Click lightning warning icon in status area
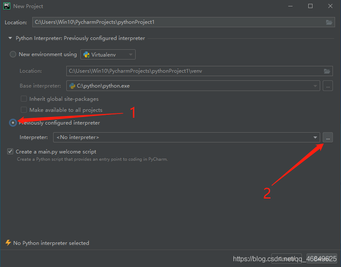Image resolution: width=341 pixels, height=267 pixels. (8, 243)
